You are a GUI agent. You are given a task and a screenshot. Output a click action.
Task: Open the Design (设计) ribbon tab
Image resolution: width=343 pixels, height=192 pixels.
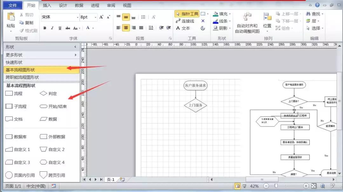[x=63, y=5]
